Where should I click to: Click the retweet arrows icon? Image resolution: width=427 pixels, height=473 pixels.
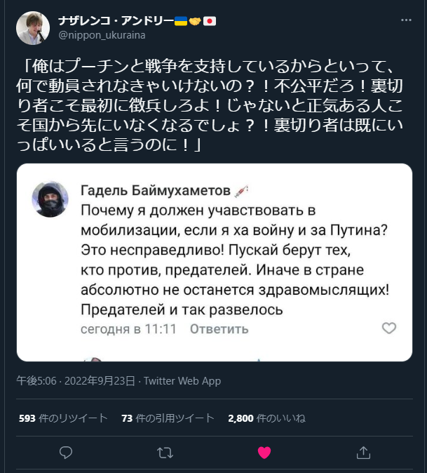165,453
